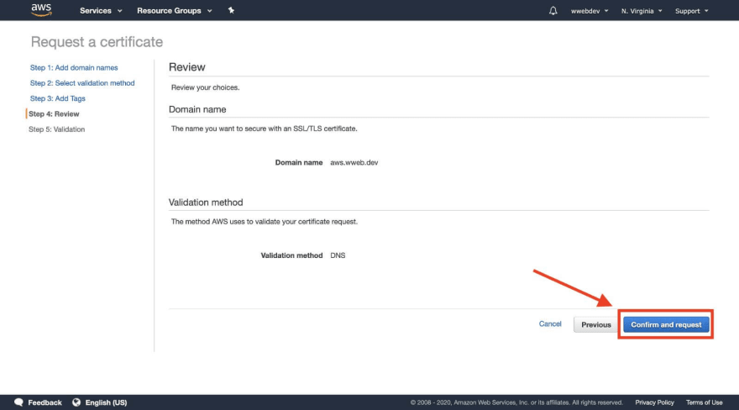Click the Review section heading
The width and height of the screenshot is (739, 410).
(187, 67)
